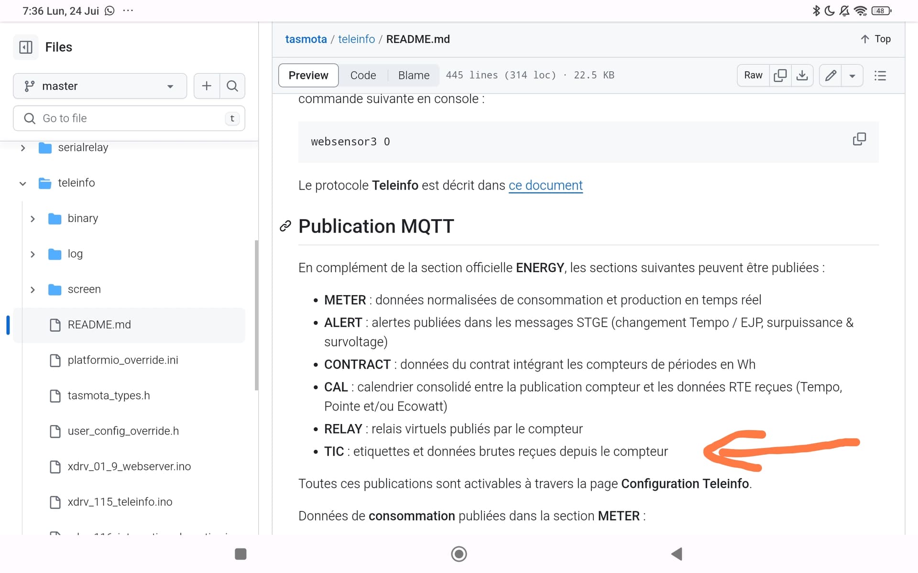Open the 'ce document' link
The width and height of the screenshot is (918, 573).
(x=546, y=185)
